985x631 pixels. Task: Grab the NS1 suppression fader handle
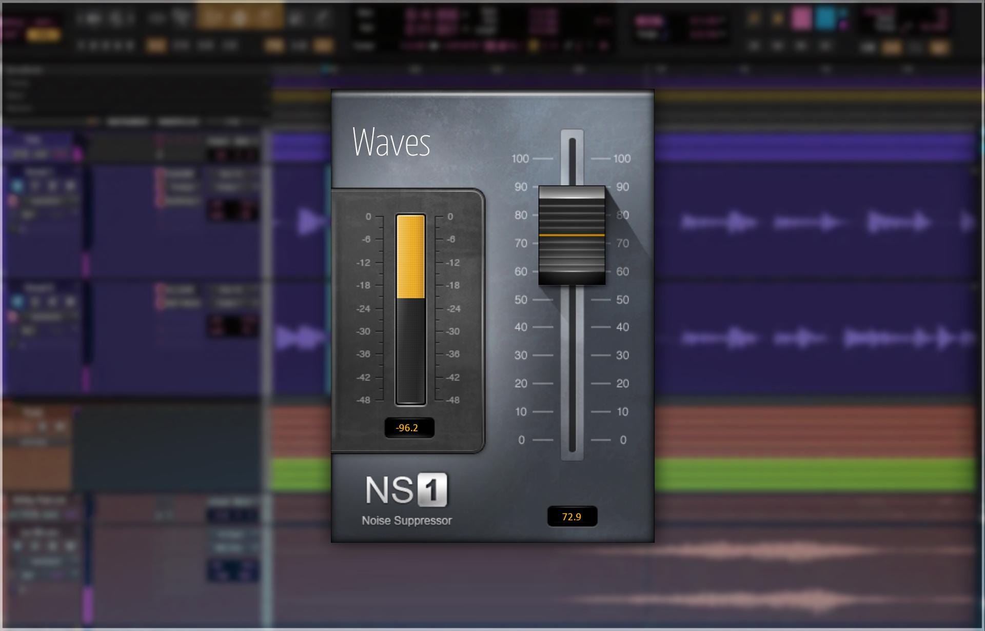[572, 235]
